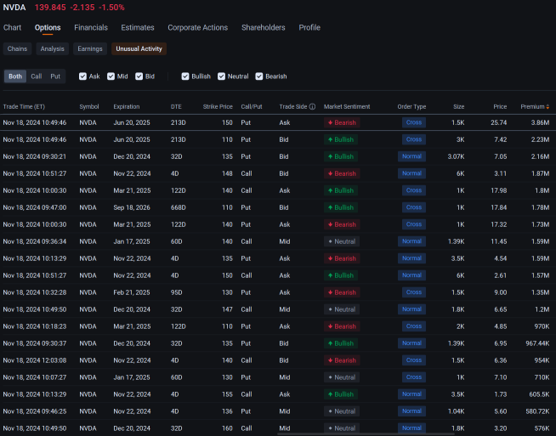The image size is (556, 436).
Task: Sort by the Strike Price column header
Action: (x=218, y=107)
